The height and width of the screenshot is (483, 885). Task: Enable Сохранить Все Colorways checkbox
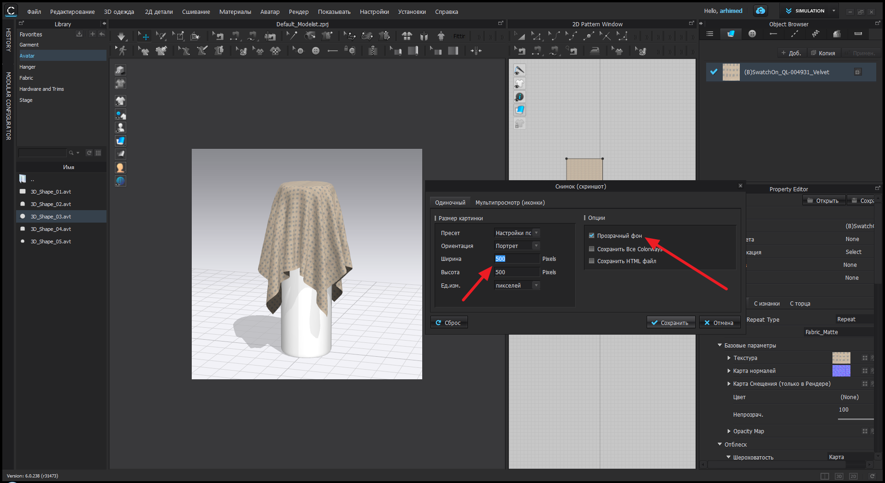[x=591, y=249]
